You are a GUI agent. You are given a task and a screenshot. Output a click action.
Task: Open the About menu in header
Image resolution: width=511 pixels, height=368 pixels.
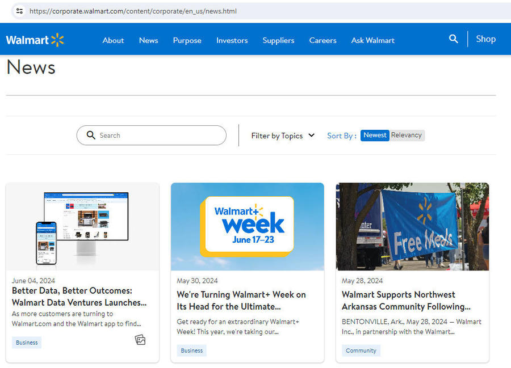pyautogui.click(x=113, y=40)
